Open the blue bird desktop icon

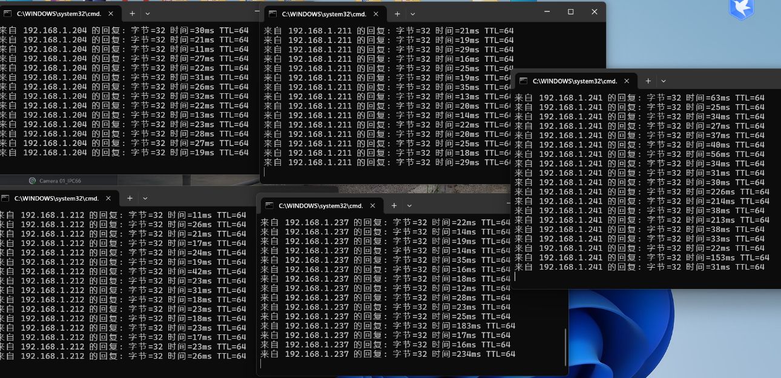[x=741, y=8]
